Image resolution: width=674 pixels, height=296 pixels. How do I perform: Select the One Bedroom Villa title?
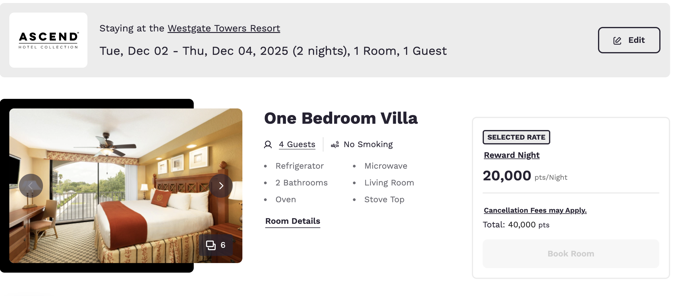pyautogui.click(x=341, y=118)
